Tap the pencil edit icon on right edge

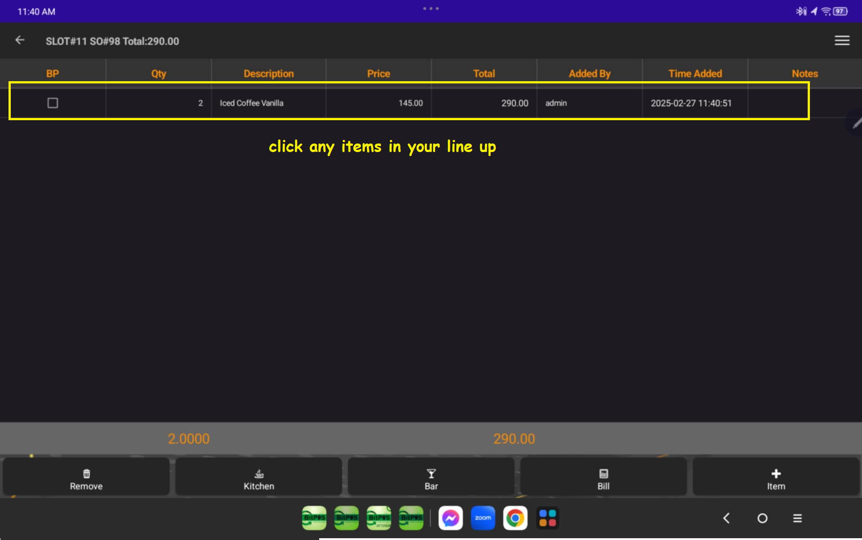pyautogui.click(x=856, y=122)
